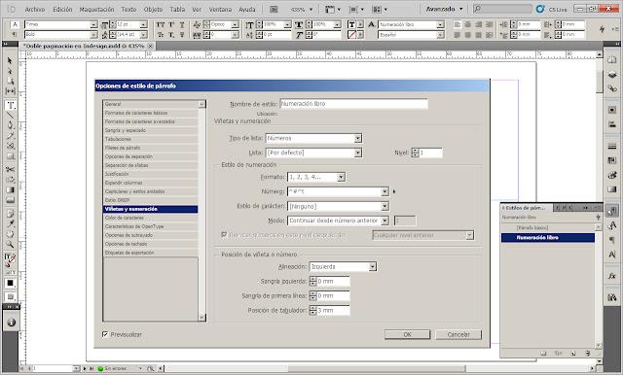Select the Type tool
Image resolution: width=623 pixels, height=375 pixels.
point(11,105)
